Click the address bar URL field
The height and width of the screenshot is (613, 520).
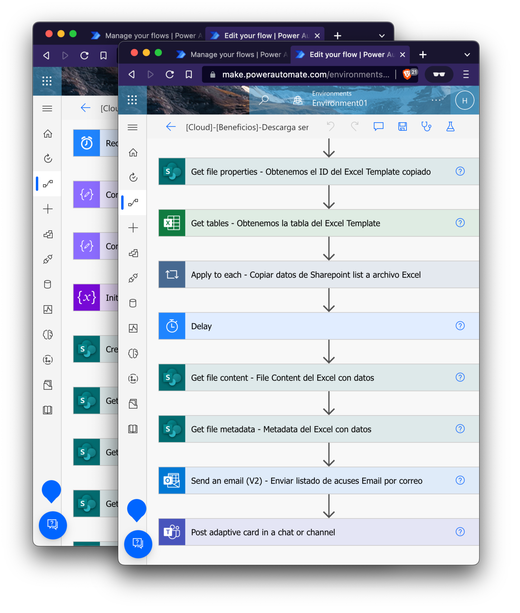[305, 74]
